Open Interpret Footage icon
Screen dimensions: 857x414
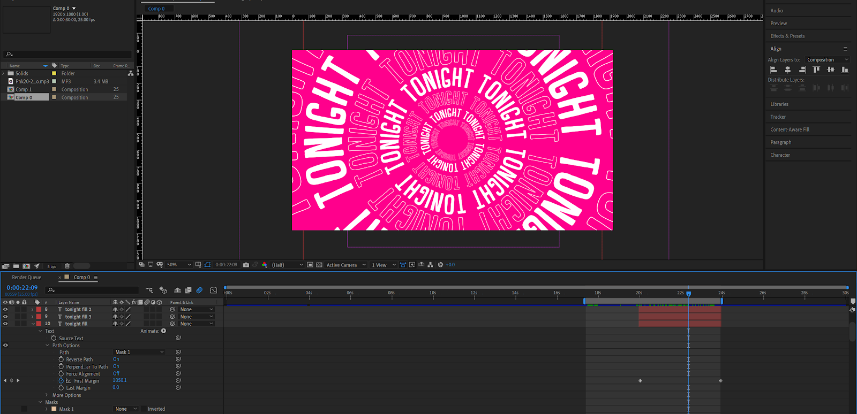tap(5, 266)
